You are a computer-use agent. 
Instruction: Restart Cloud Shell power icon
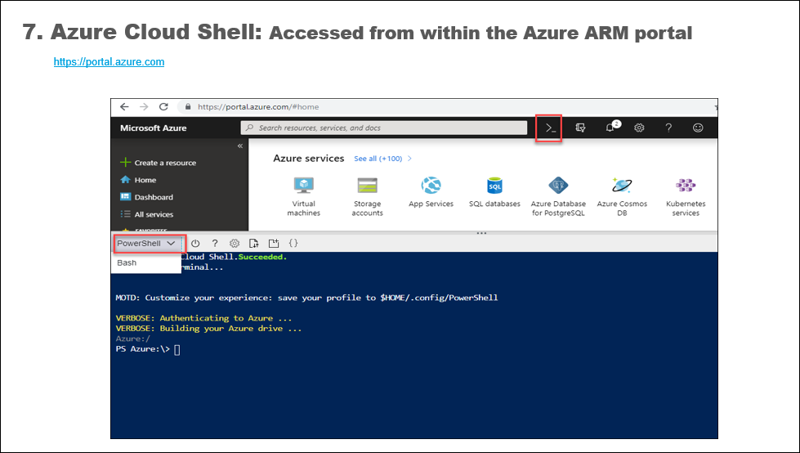pos(195,244)
